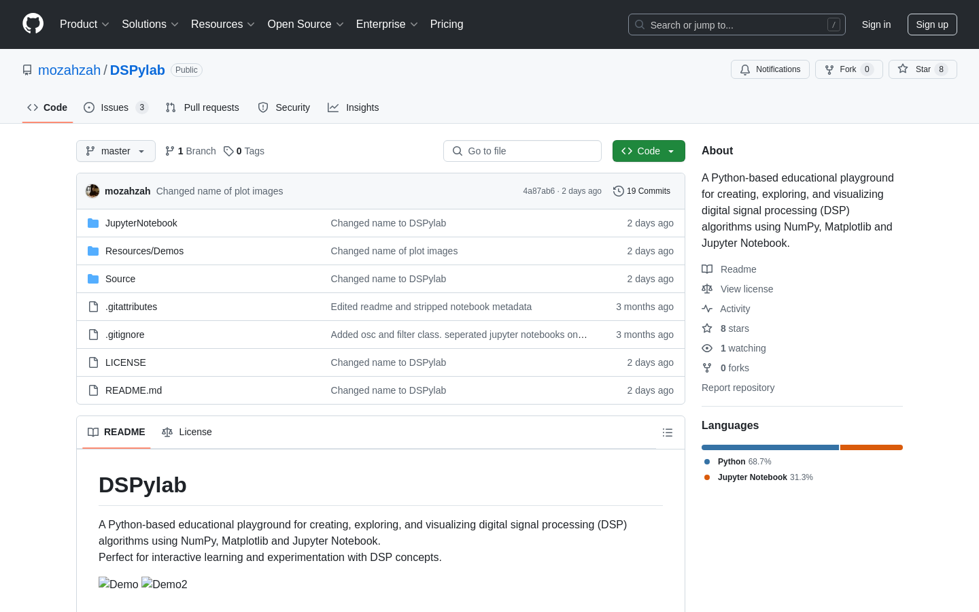Click the Sign up button

[932, 24]
